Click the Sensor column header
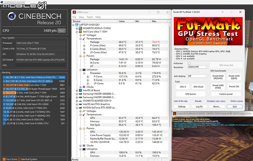 pyautogui.click(x=94, y=21)
